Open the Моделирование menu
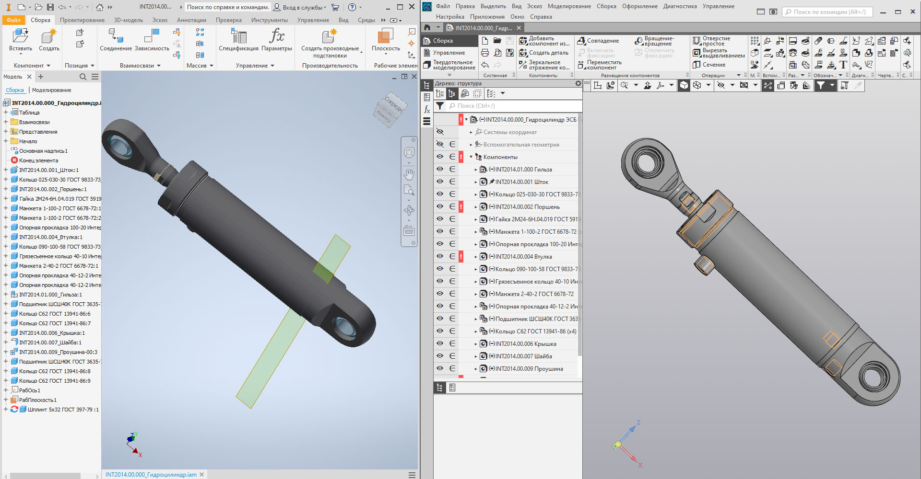921x479 pixels. tap(569, 6)
